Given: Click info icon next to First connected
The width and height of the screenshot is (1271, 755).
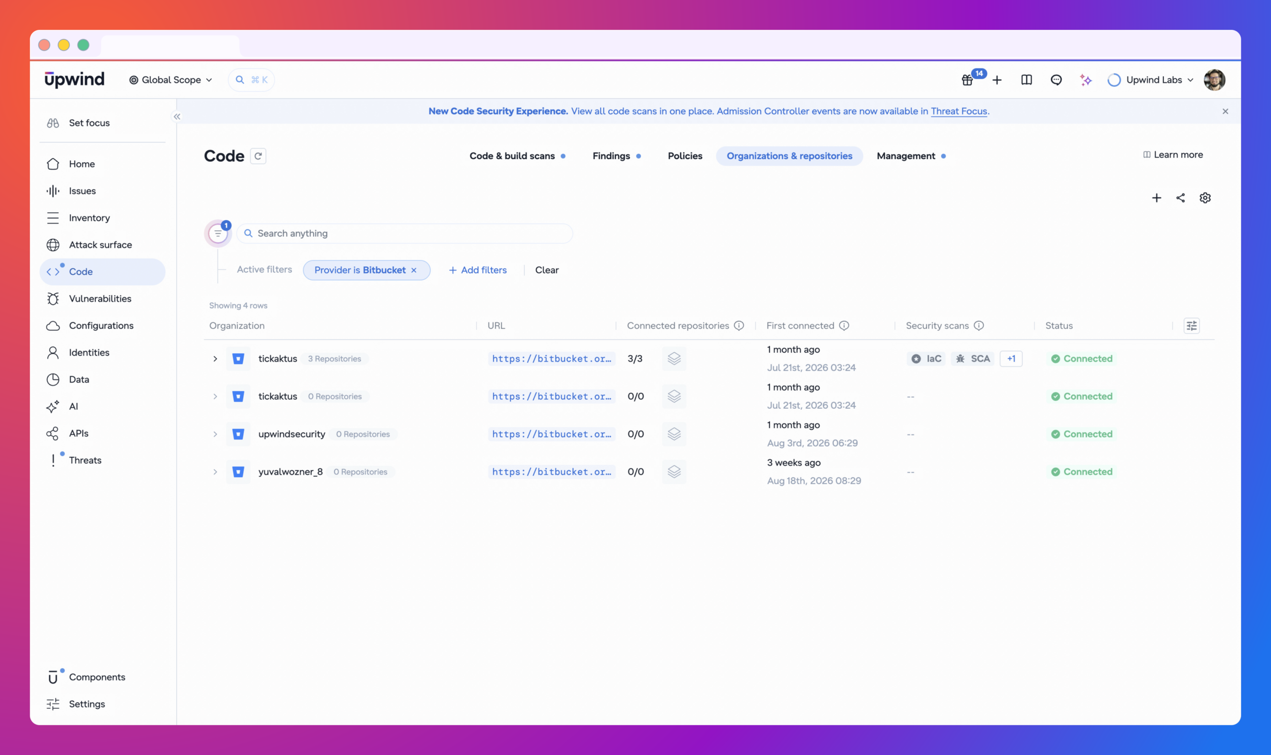Looking at the screenshot, I should tap(845, 325).
